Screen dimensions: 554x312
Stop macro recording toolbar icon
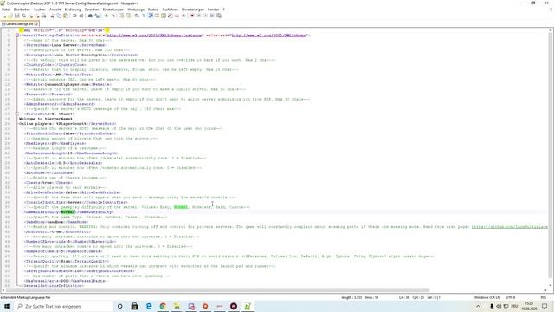(199, 16)
